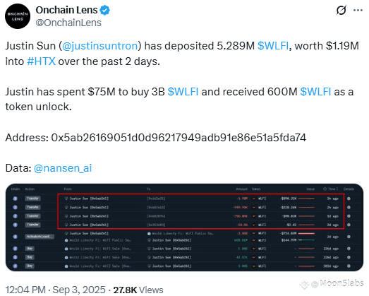The image size is (369, 296).
Task: Click the ActivateAccount action tag
Action: [x=40, y=237]
